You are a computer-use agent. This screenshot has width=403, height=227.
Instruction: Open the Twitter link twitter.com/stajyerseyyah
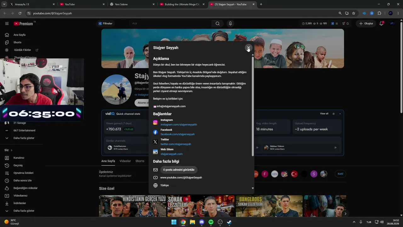coord(176,144)
